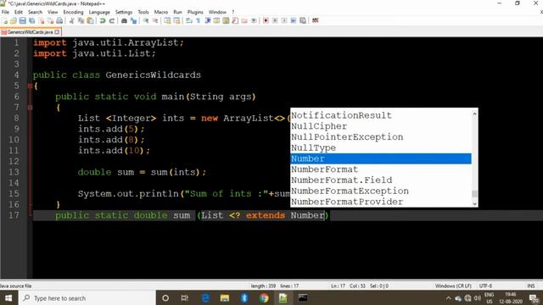
Task: Click the Replace toolbar icon
Action: tap(133, 20)
